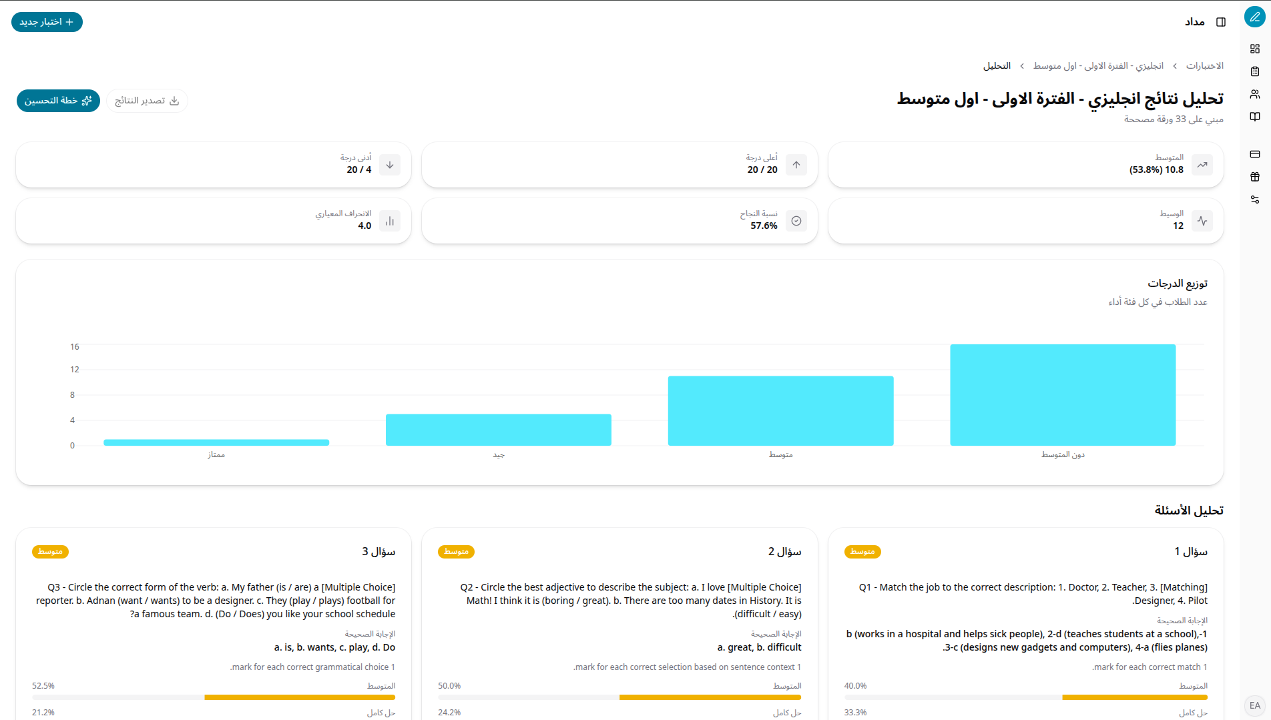
Task: Open the exams clipboard icon in sidebar
Action: (1255, 71)
